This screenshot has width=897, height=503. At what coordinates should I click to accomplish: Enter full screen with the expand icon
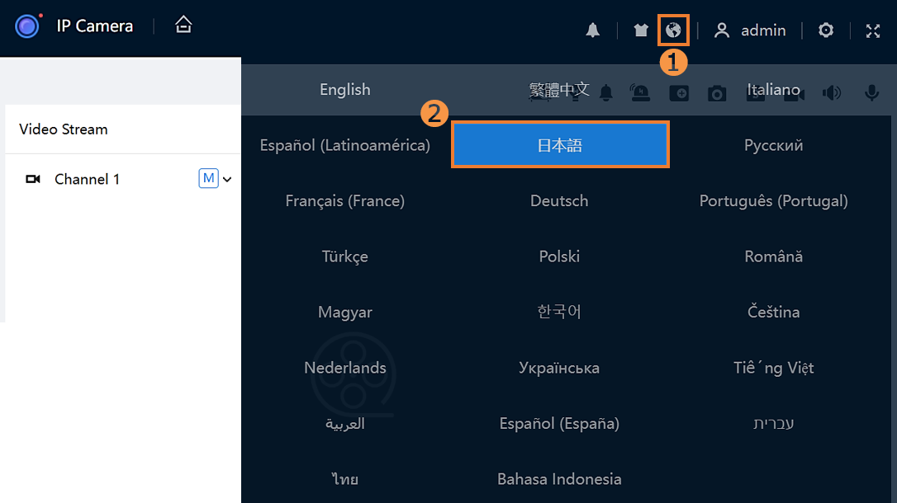point(872,31)
